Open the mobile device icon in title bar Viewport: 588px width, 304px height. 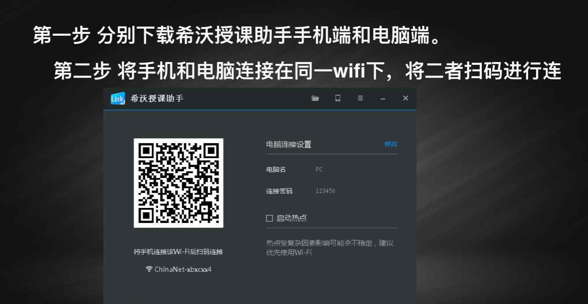338,98
